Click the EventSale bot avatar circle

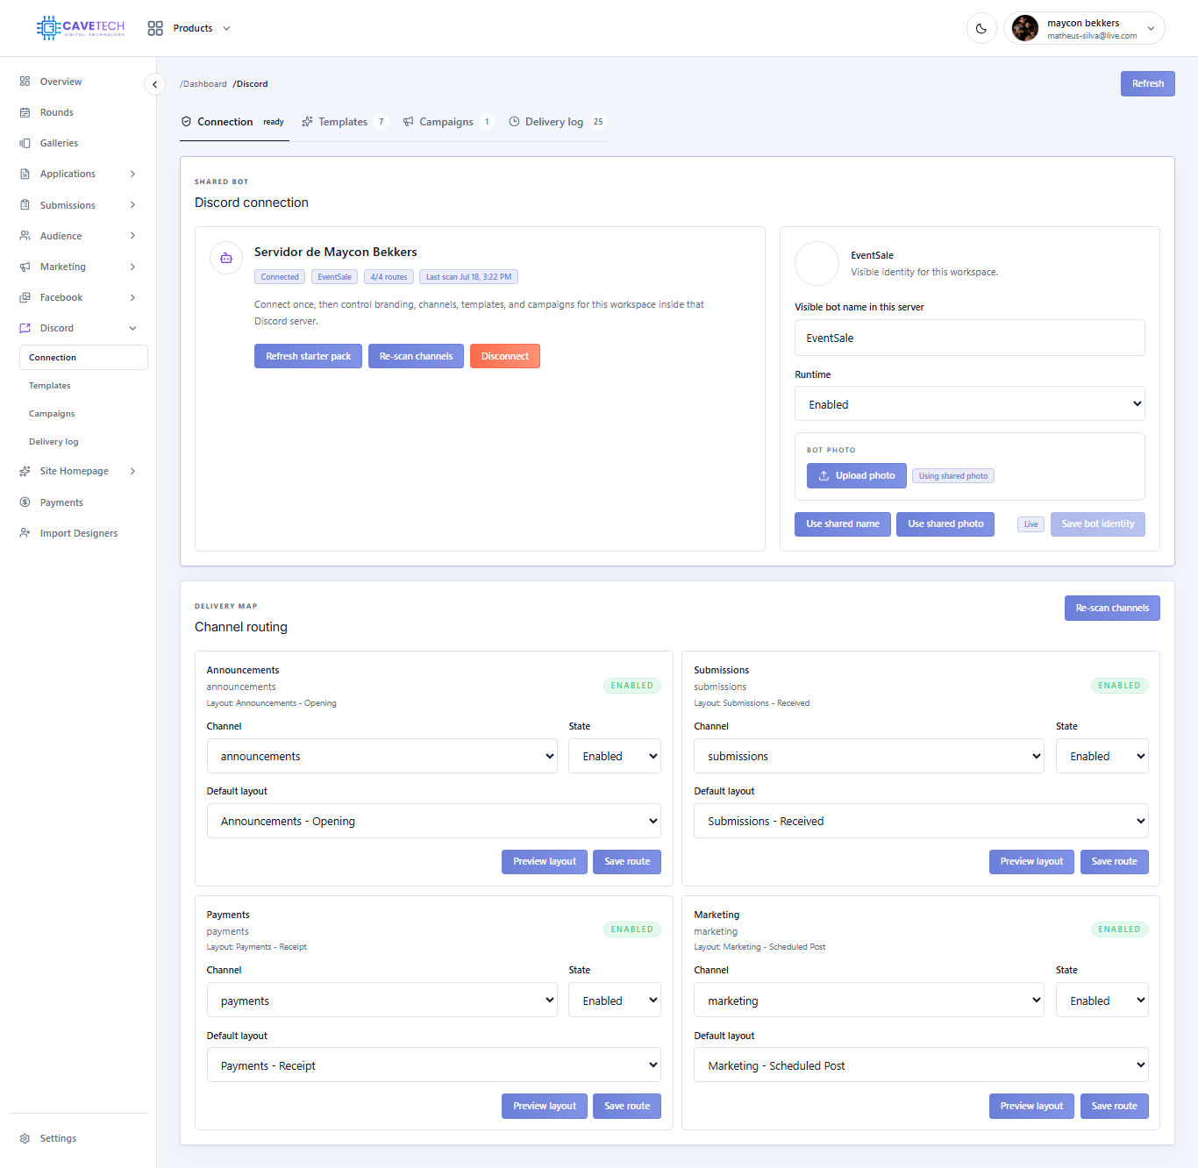pyautogui.click(x=817, y=263)
